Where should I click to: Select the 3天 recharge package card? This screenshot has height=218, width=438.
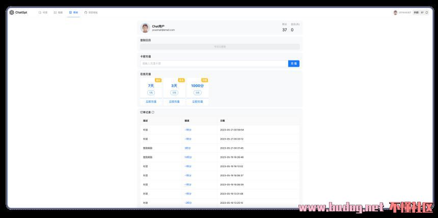[174, 92]
